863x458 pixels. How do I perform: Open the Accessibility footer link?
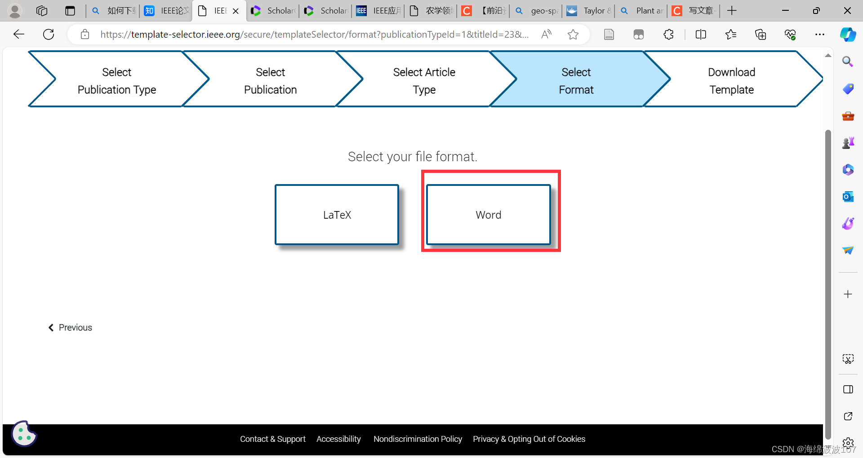point(338,439)
